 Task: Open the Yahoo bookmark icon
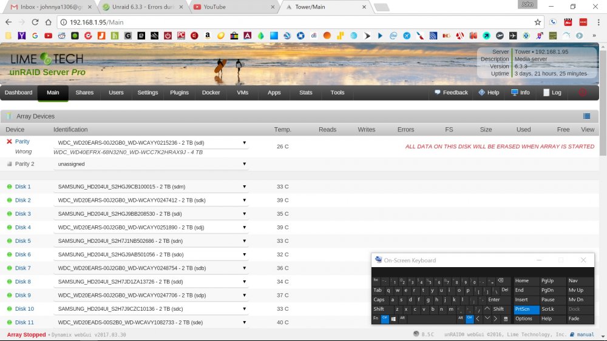click(22, 36)
